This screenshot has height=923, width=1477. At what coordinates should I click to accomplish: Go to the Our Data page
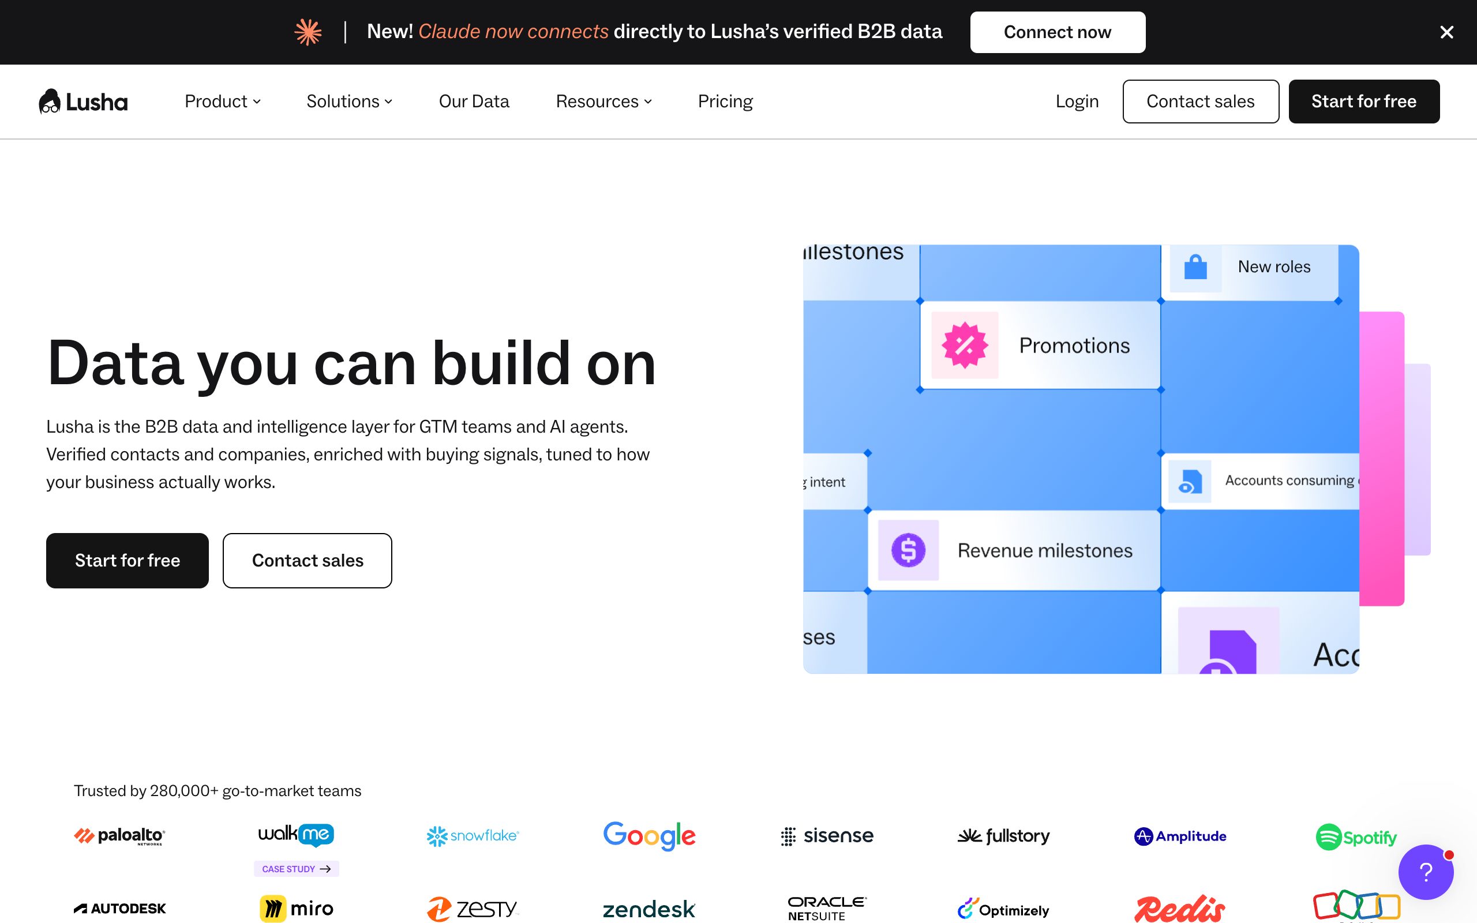pyautogui.click(x=474, y=102)
